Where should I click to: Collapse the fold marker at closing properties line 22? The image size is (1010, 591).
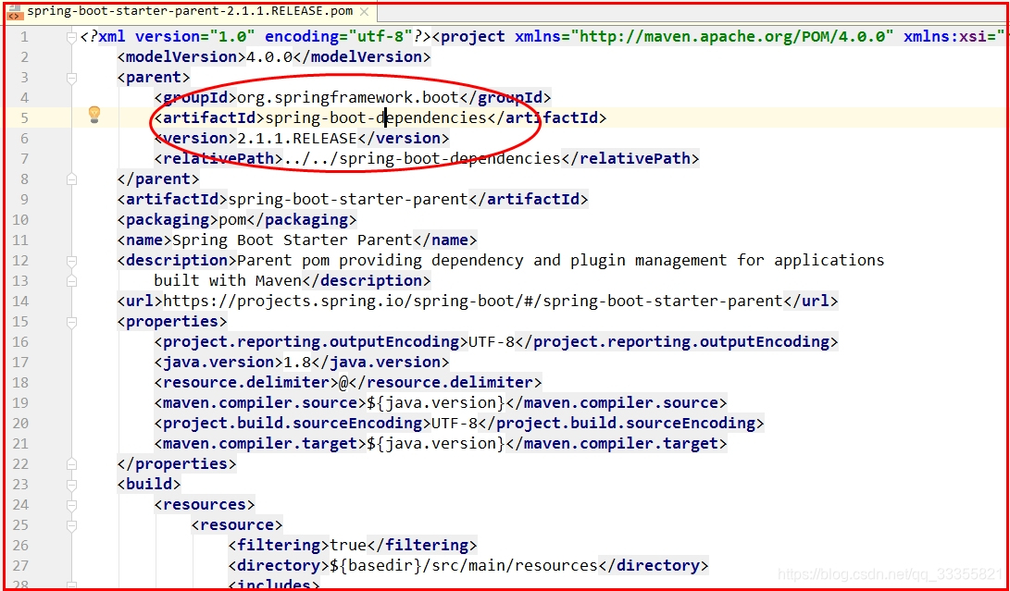(71, 464)
